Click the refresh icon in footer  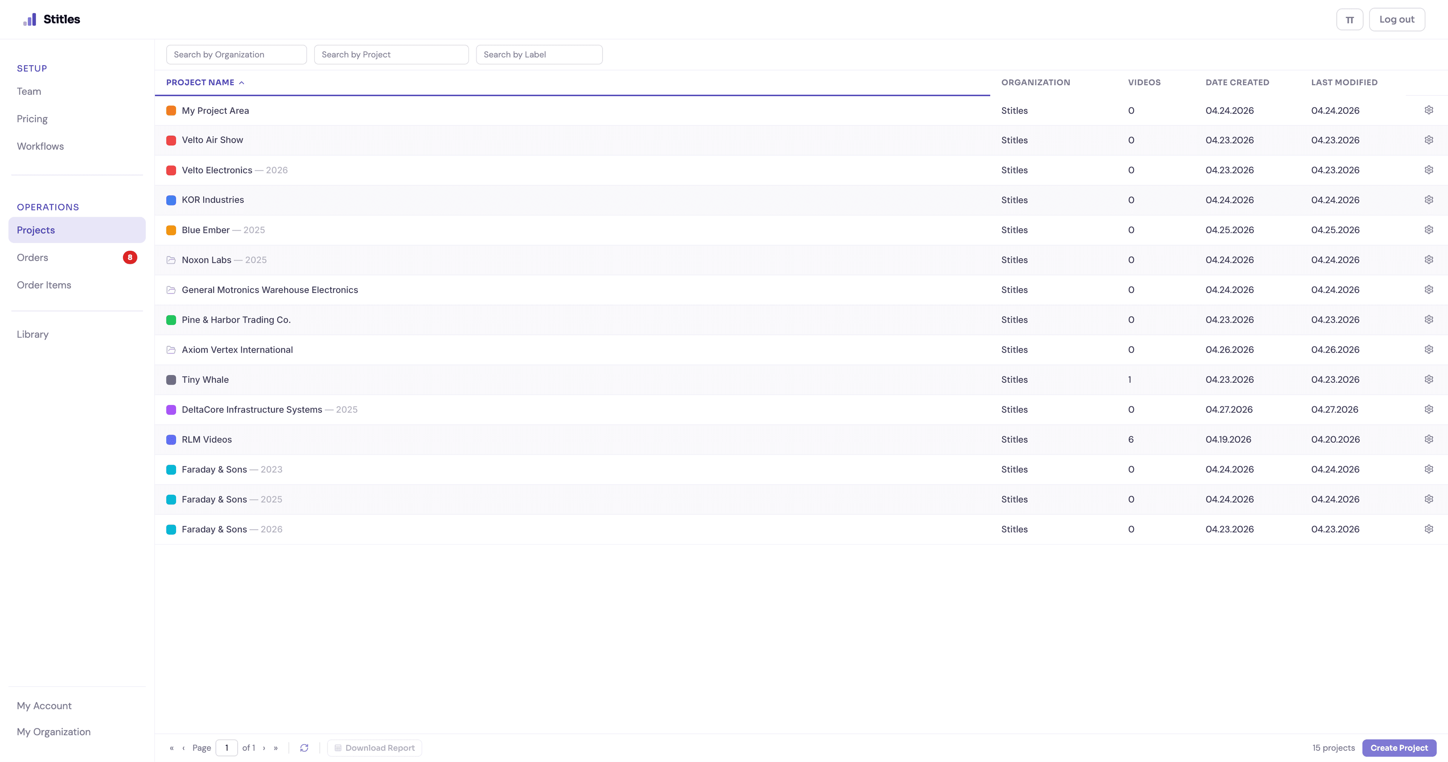[x=304, y=748]
